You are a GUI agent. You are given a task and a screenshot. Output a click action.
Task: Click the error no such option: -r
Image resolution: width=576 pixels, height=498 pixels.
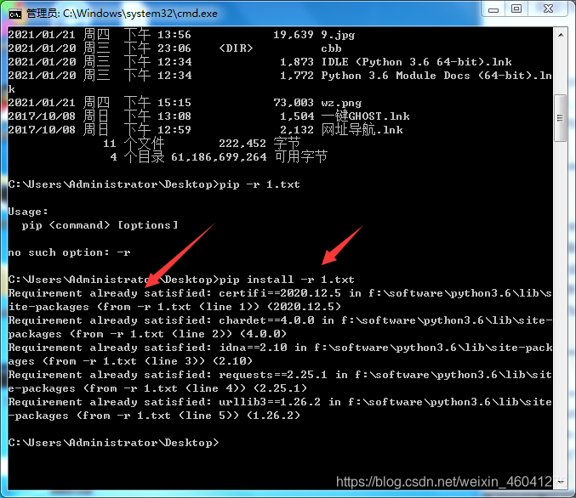(x=70, y=252)
